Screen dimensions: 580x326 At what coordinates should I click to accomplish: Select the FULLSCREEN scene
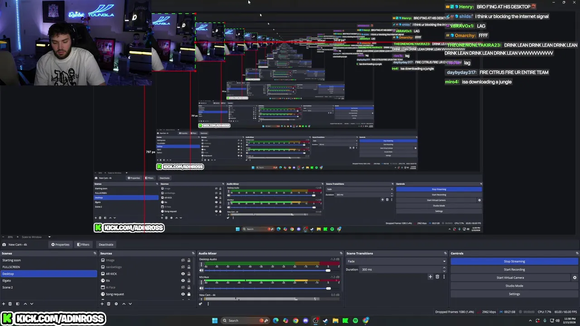click(48, 267)
